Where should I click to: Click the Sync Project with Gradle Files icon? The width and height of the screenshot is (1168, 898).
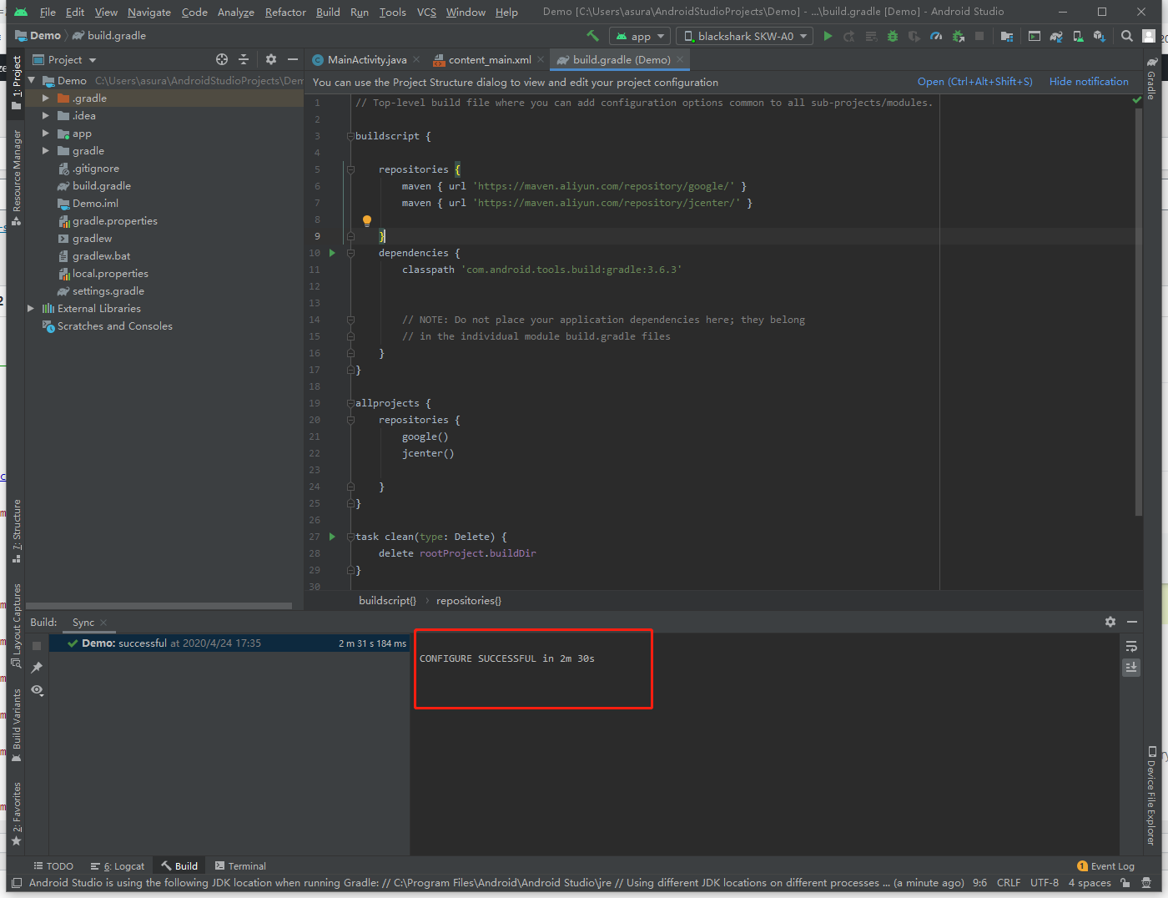(1056, 36)
